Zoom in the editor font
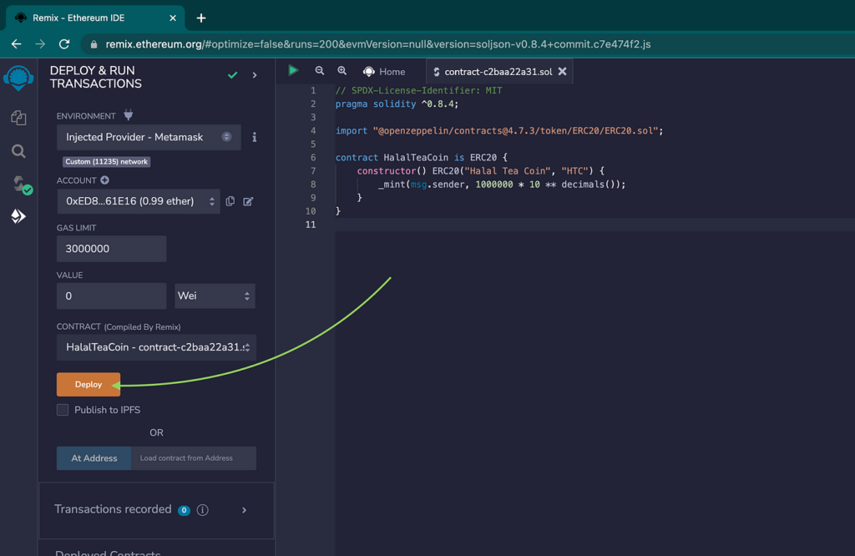855x556 pixels. tap(341, 71)
